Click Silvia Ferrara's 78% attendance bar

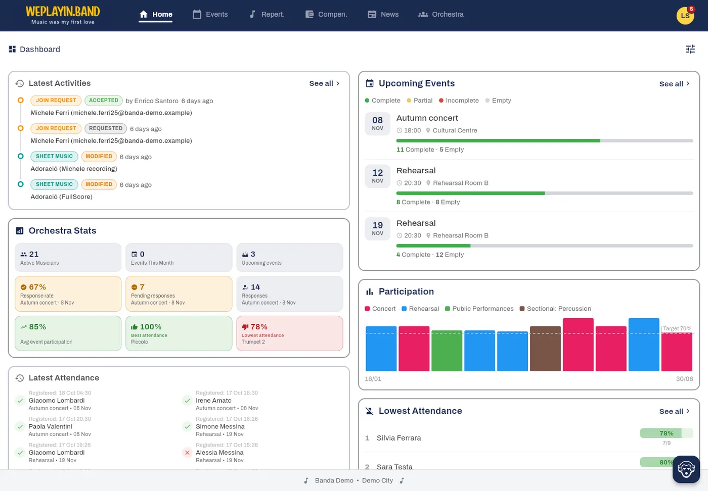pos(667,433)
